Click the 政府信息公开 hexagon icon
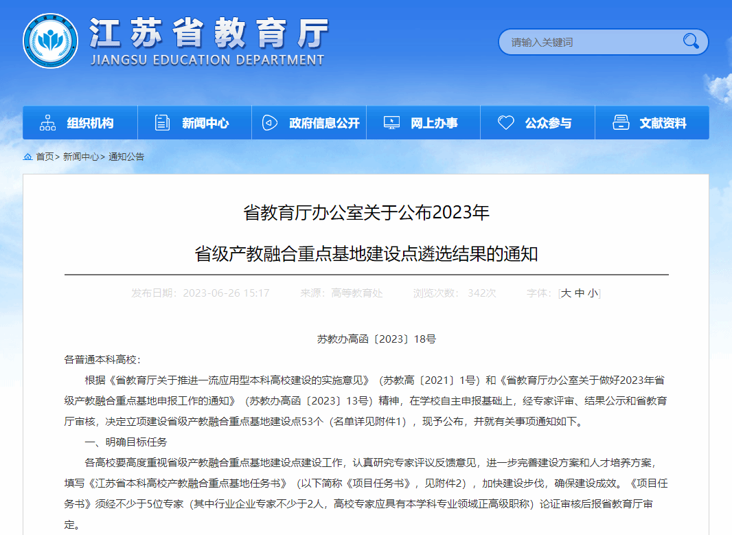The height and width of the screenshot is (535, 732). click(x=270, y=123)
